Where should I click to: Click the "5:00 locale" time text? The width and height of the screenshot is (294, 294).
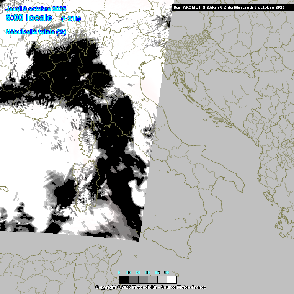coord(29,18)
